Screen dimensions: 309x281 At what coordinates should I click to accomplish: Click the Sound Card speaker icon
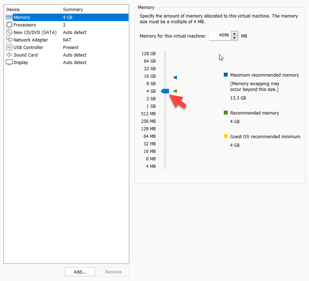[9, 55]
